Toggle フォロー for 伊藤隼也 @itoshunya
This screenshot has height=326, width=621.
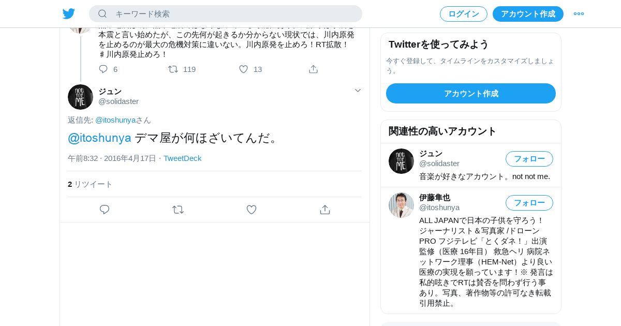pyautogui.click(x=529, y=203)
